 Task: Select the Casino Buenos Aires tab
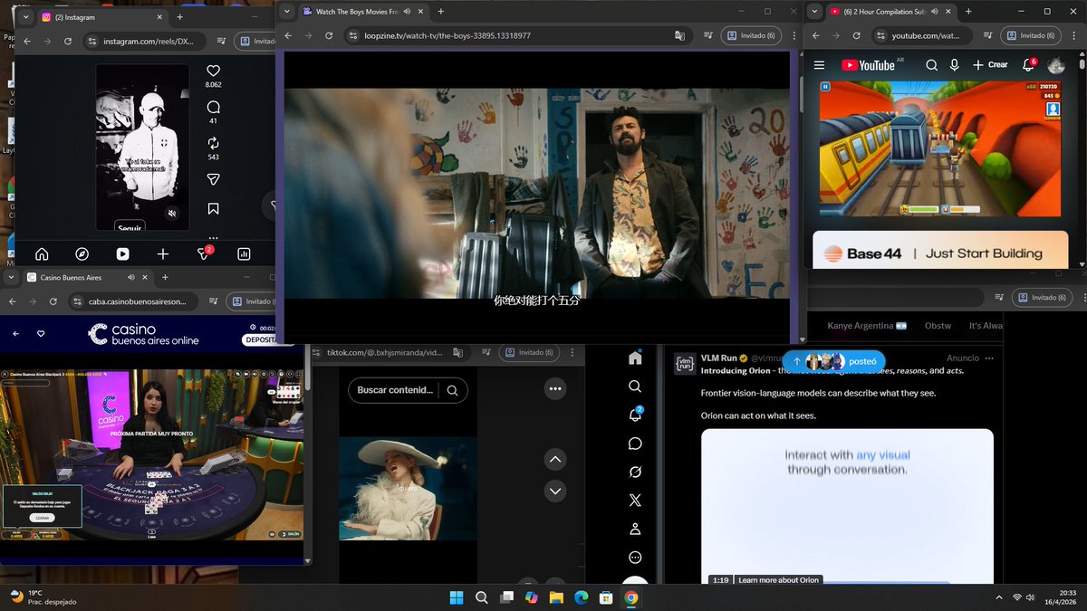click(89, 277)
